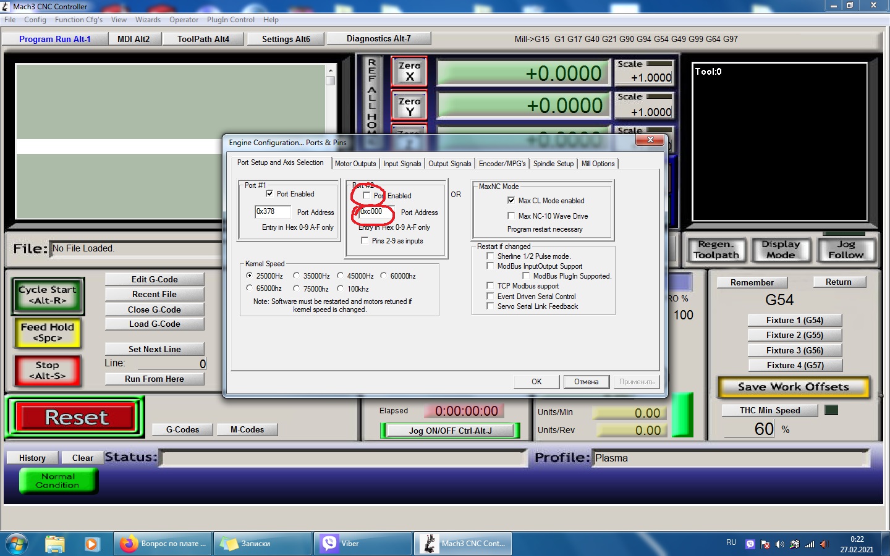Click the Load G-Code button
This screenshot has width=890, height=556.
[x=155, y=324]
